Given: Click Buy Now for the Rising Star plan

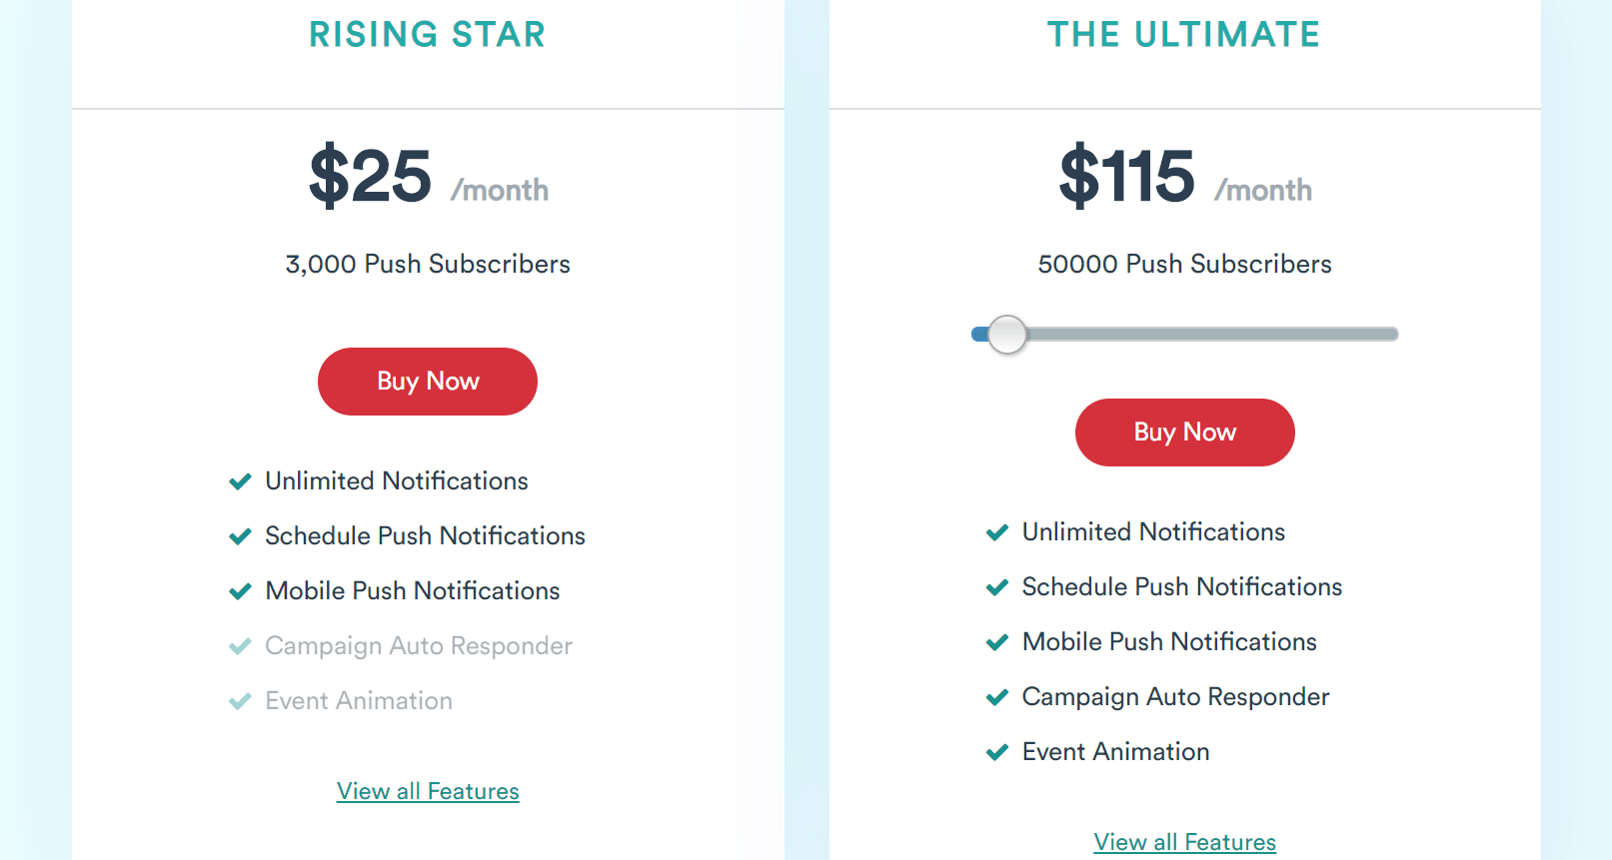Looking at the screenshot, I should point(427,381).
